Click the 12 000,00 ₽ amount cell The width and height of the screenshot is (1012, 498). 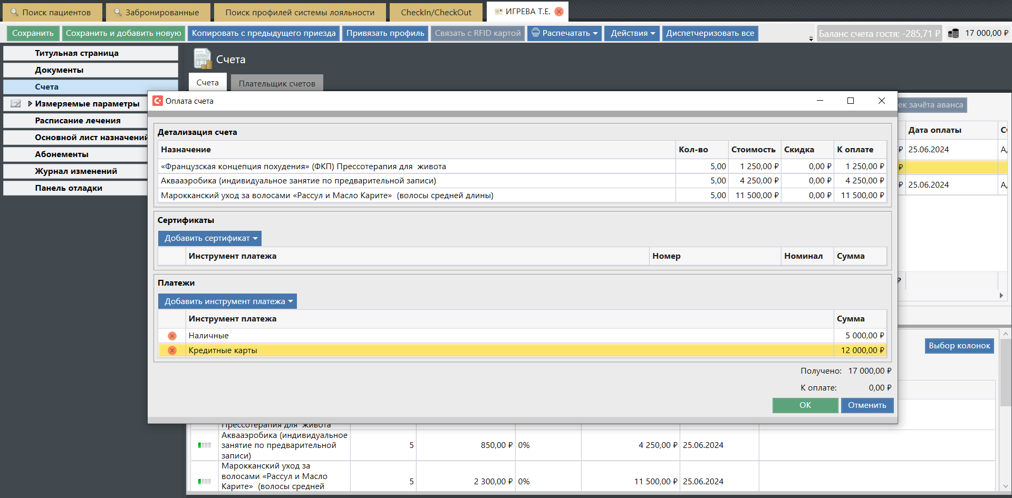point(861,350)
